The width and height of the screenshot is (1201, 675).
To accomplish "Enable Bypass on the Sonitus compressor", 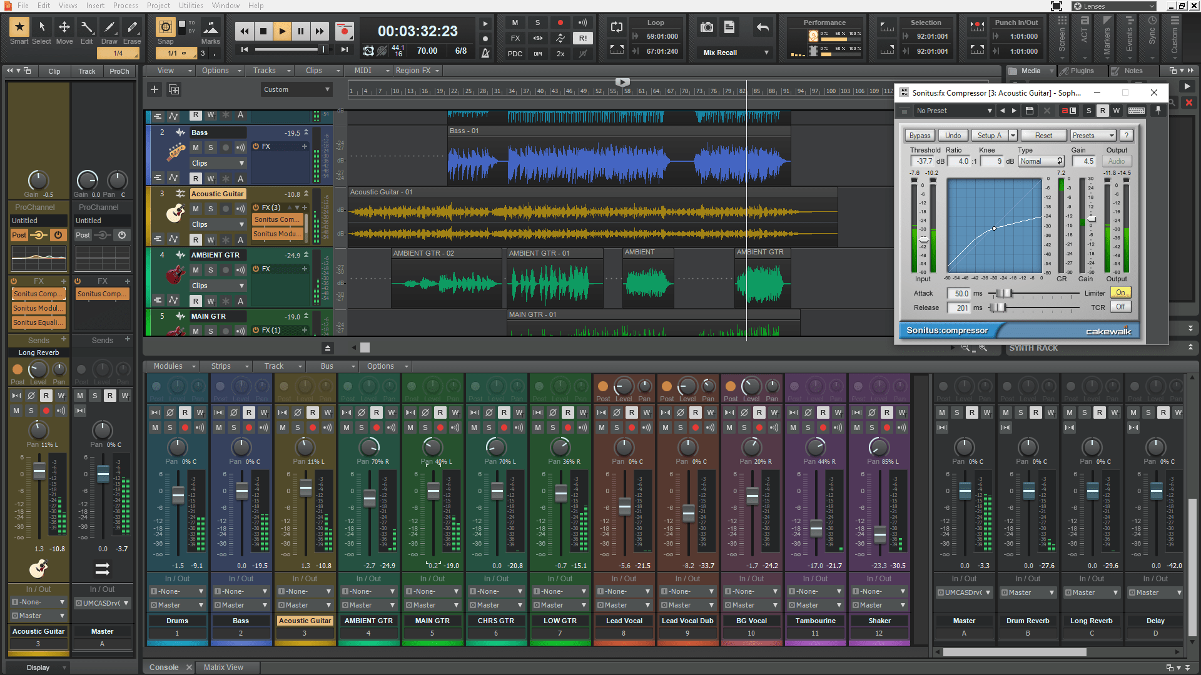I will point(919,135).
